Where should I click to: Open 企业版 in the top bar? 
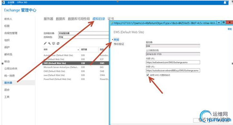point(11,2)
